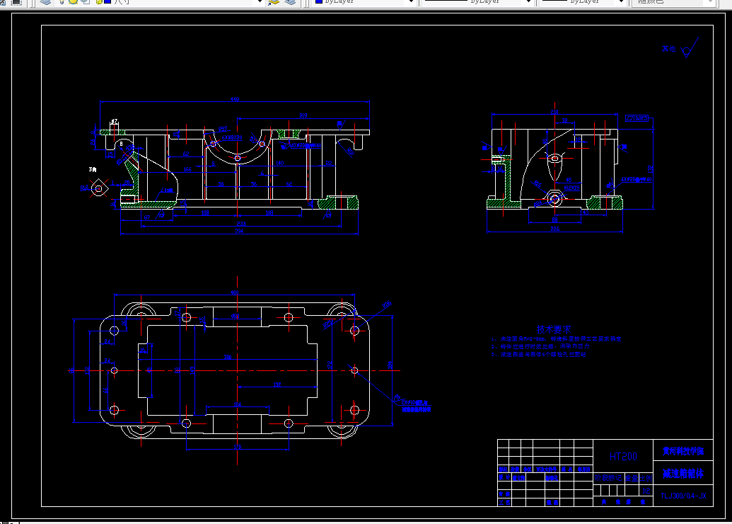The height and width of the screenshot is (524, 732).
Task: Select the flatness tolerance frame in side view
Action: click(x=637, y=118)
